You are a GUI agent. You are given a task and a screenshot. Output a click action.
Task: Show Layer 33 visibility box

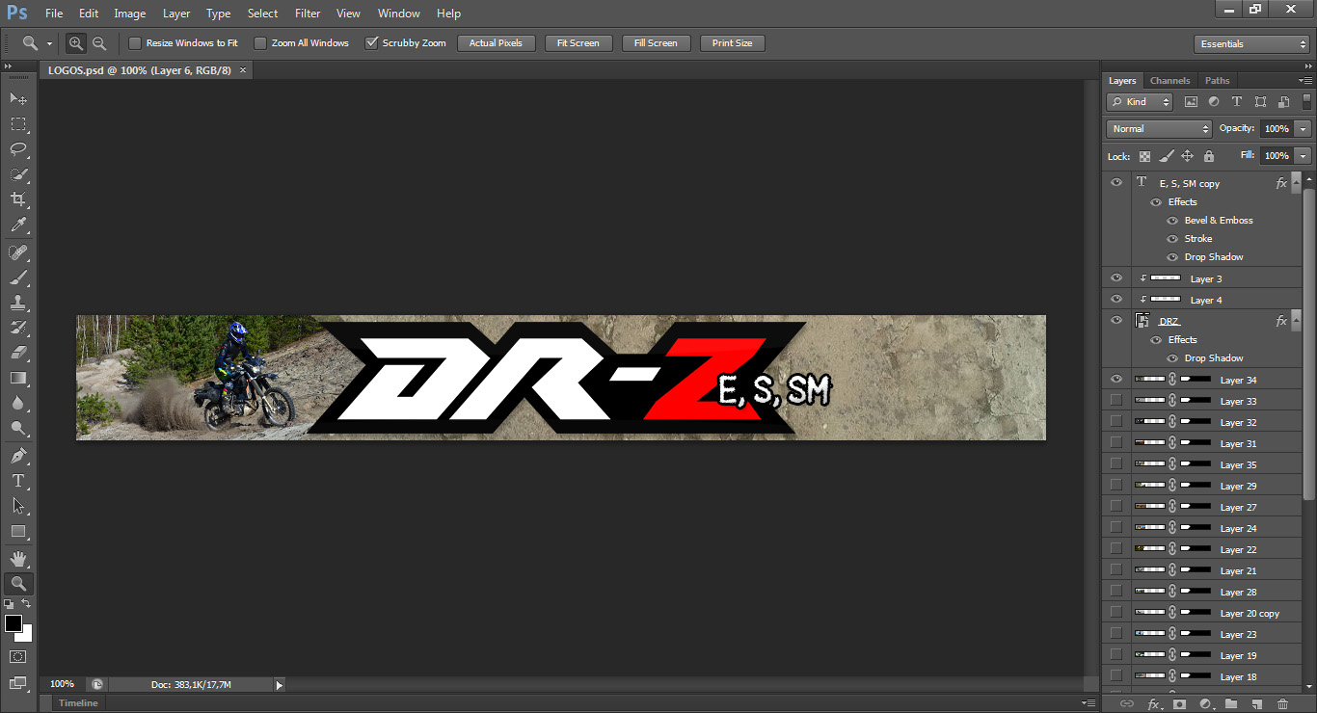(x=1116, y=401)
